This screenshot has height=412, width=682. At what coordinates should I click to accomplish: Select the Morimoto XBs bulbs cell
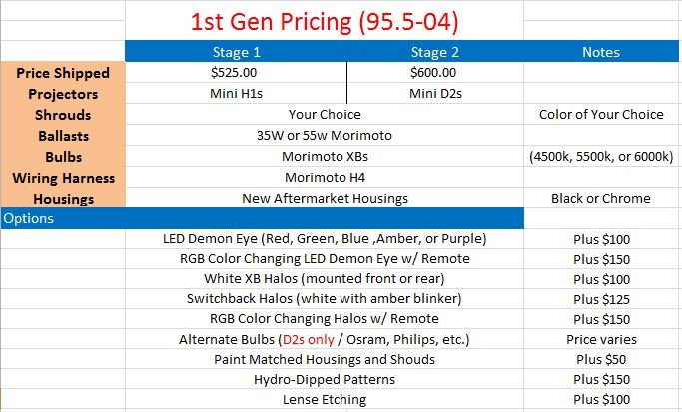pos(325,156)
